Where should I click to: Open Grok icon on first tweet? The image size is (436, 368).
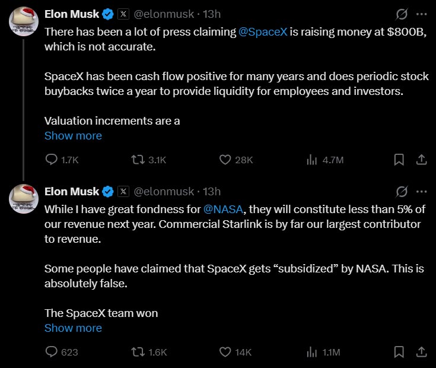pos(402,14)
